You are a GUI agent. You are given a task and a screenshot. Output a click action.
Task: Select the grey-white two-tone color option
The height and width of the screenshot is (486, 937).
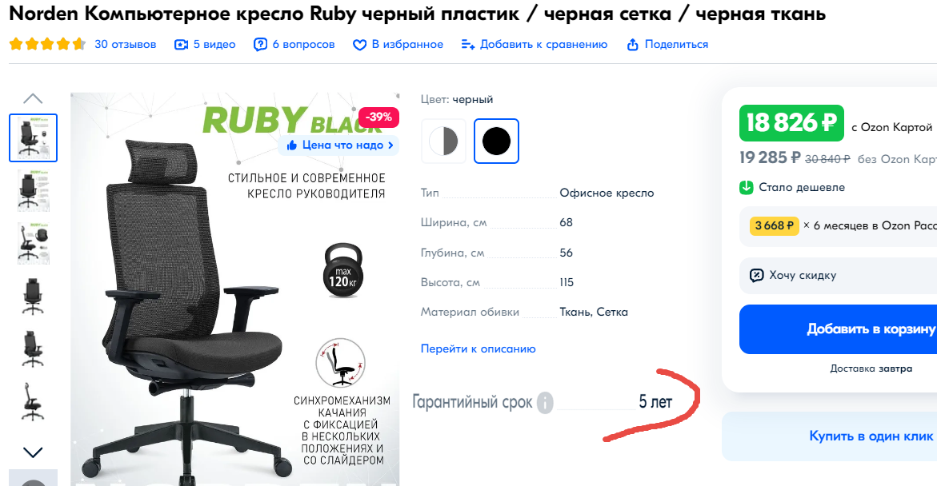tap(443, 141)
